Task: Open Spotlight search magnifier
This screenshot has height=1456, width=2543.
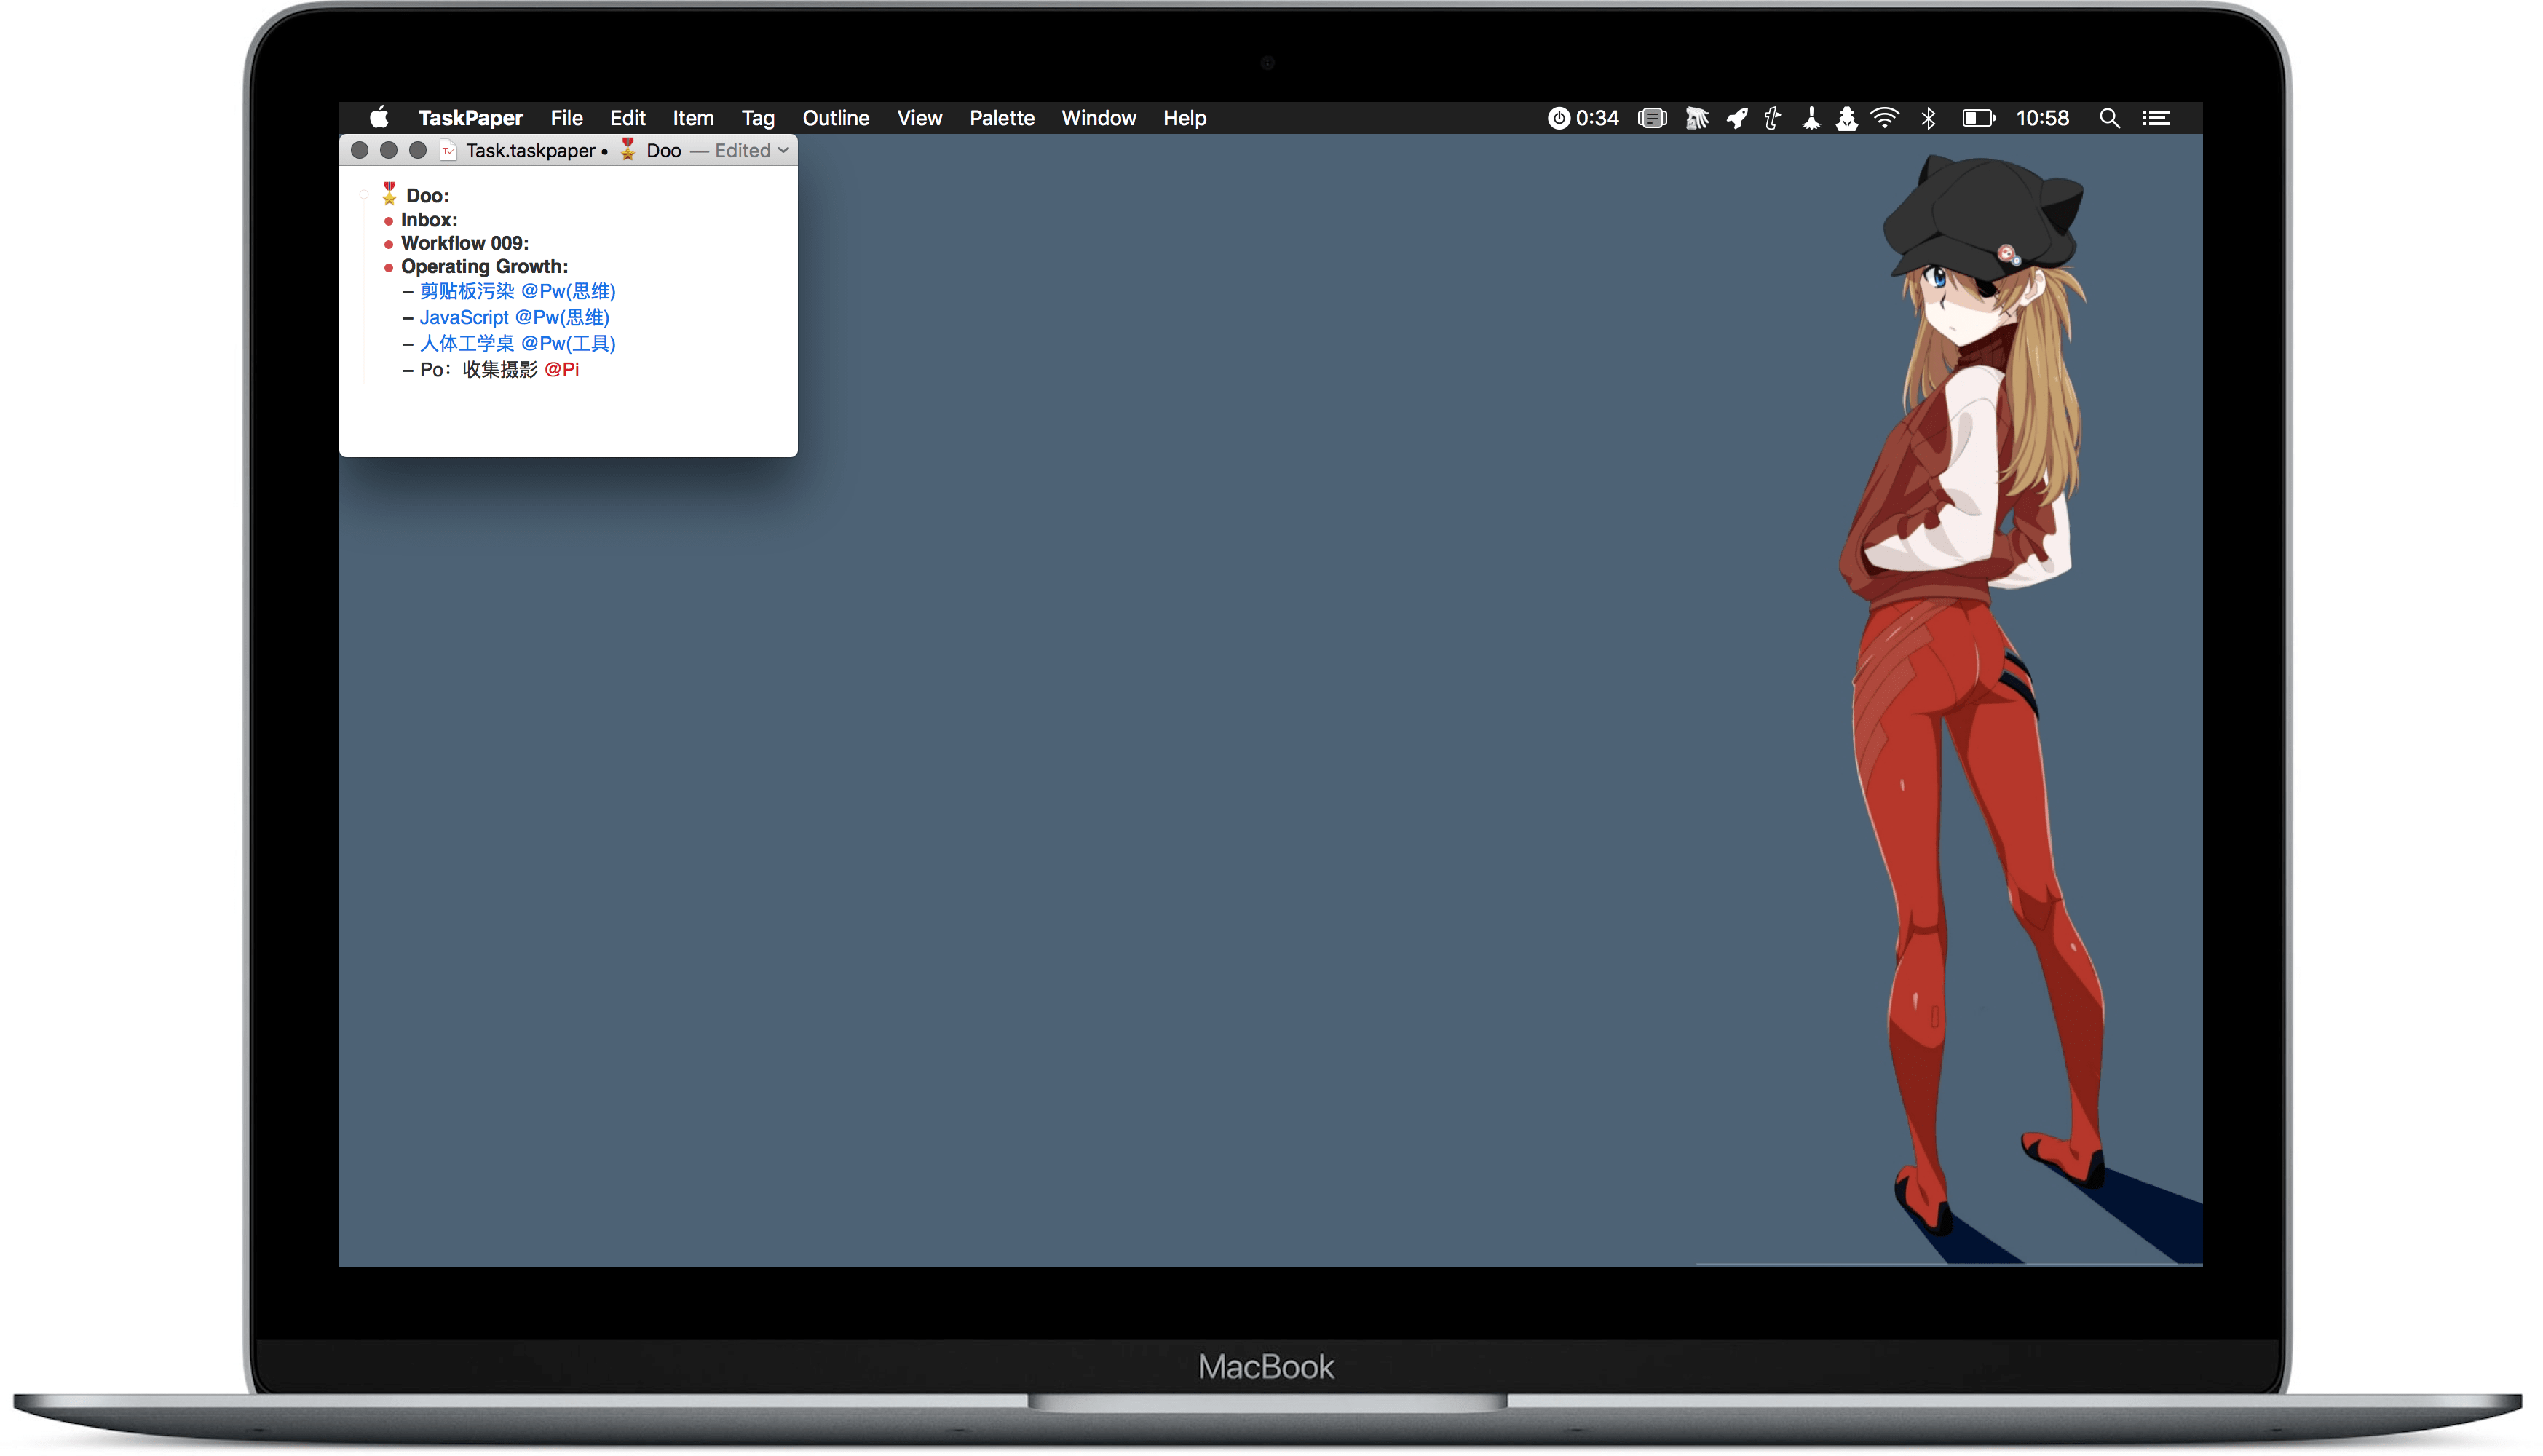Action: click(x=2108, y=118)
